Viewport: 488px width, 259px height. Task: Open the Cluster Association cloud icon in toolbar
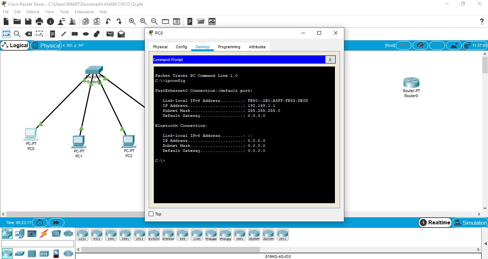coord(212,21)
